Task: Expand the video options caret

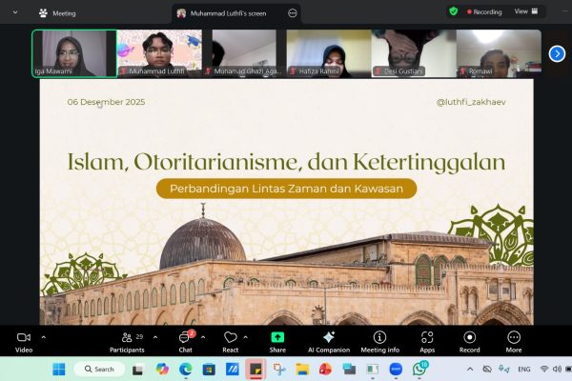Action: 43,337
